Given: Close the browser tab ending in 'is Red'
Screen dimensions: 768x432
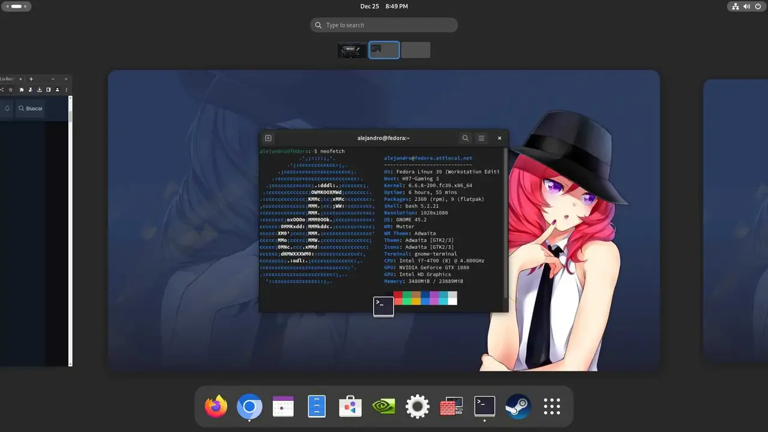Looking at the screenshot, I should (20, 79).
